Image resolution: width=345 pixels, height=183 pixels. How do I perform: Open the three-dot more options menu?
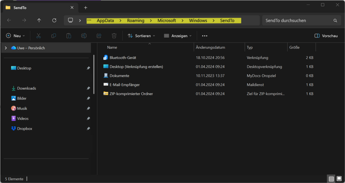coord(205,36)
